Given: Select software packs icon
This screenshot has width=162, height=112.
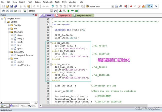Looking at the screenshot, I should point(72,11).
